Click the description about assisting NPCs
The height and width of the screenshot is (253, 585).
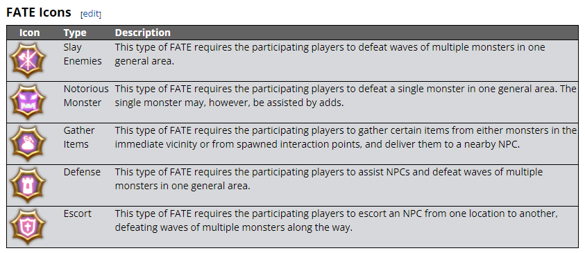pyautogui.click(x=329, y=180)
